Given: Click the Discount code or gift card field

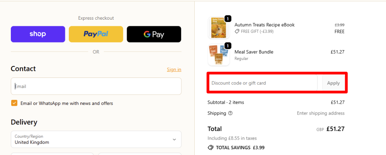Looking at the screenshot, I should tap(263, 83).
